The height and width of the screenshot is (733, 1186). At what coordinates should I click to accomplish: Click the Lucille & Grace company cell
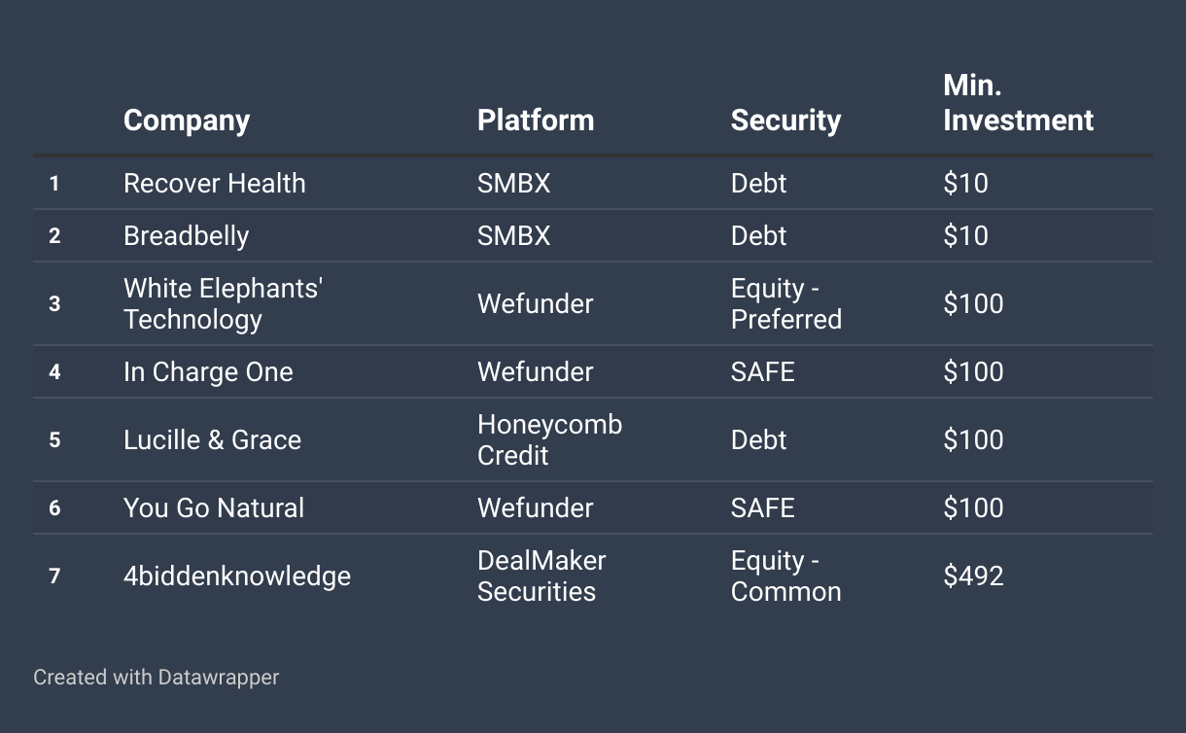(x=213, y=439)
